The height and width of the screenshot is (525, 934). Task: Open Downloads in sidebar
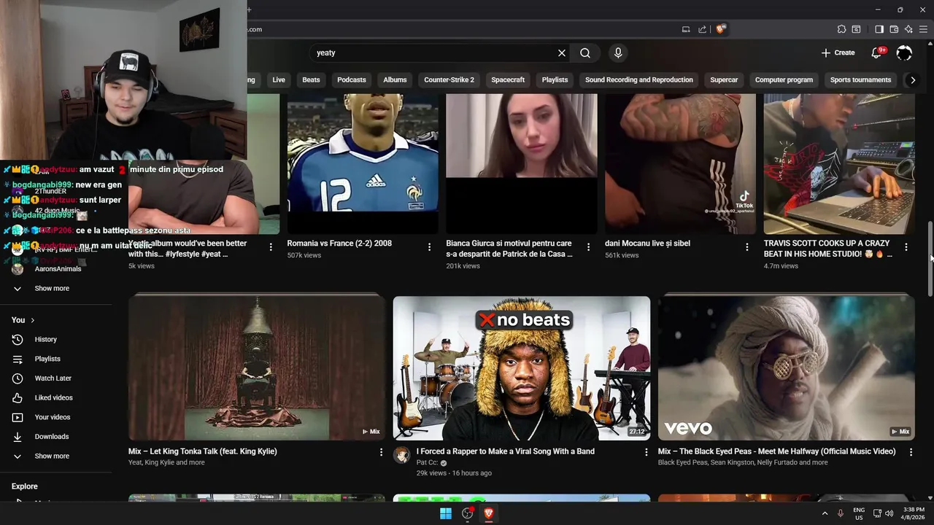[51, 437]
